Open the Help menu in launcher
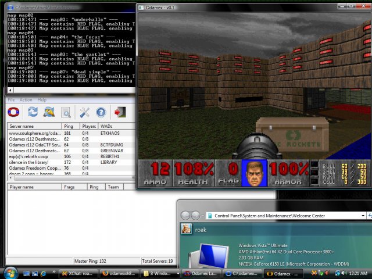 click(x=41, y=100)
